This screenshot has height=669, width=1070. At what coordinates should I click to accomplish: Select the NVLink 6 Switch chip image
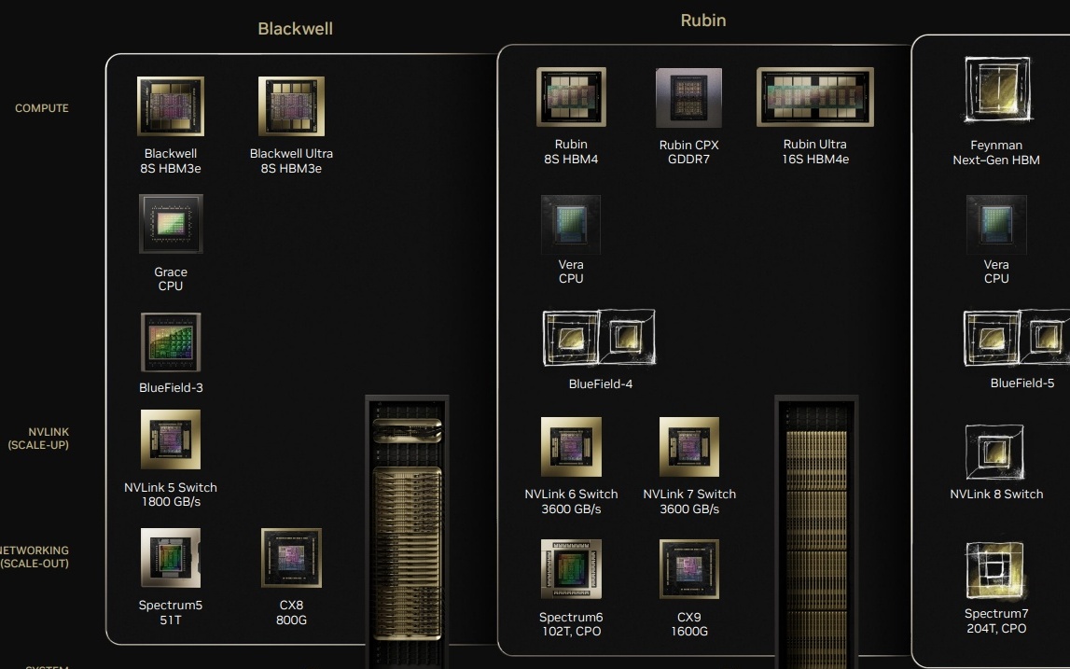[x=571, y=447]
